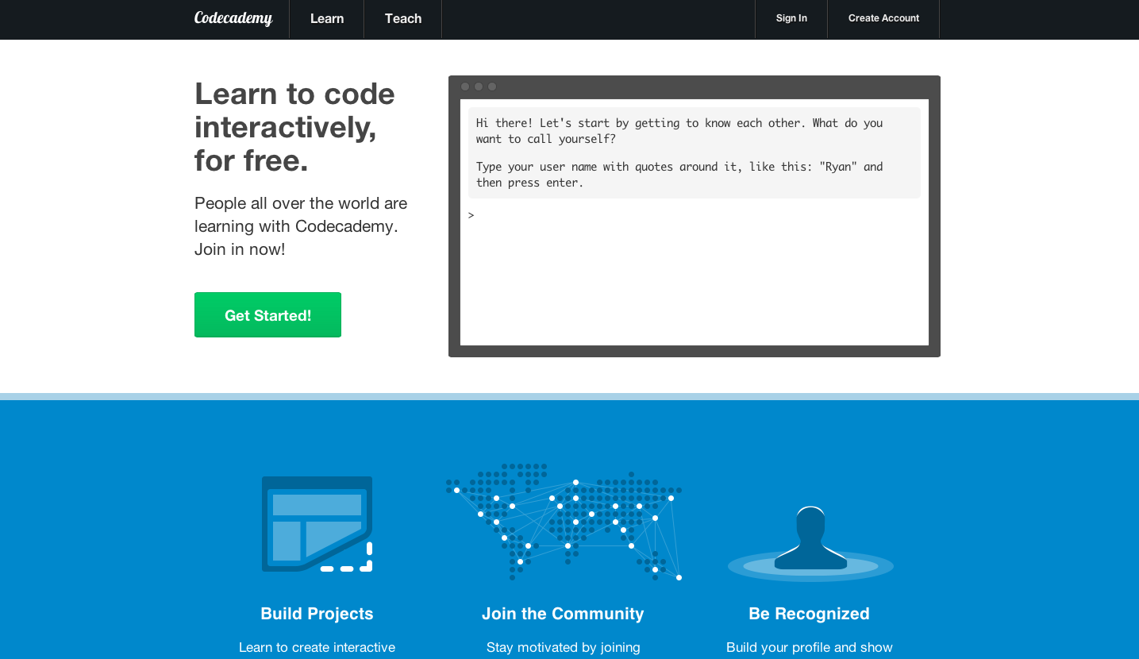Click 'Build your profile and show' text
The height and width of the screenshot is (659, 1139).
coord(810,648)
